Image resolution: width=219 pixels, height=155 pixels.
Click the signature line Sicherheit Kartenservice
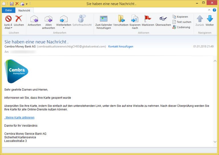(20, 137)
